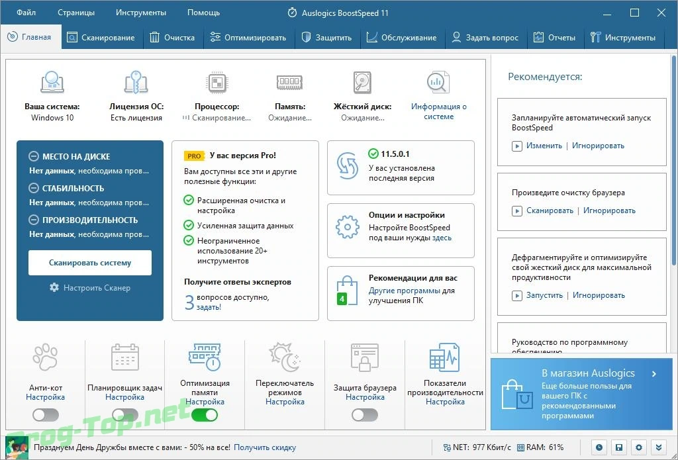The height and width of the screenshot is (460, 678).
Task: Open the В магазин Auslogics banner
Action: click(x=582, y=394)
